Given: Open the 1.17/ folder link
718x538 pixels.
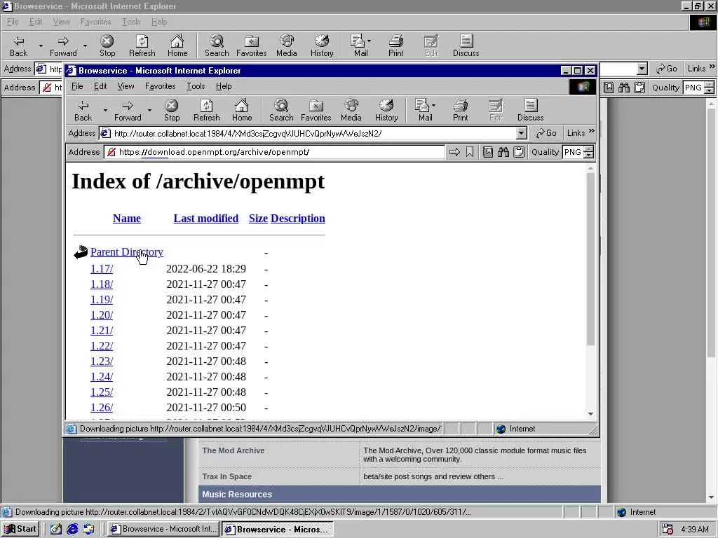Looking at the screenshot, I should [102, 268].
